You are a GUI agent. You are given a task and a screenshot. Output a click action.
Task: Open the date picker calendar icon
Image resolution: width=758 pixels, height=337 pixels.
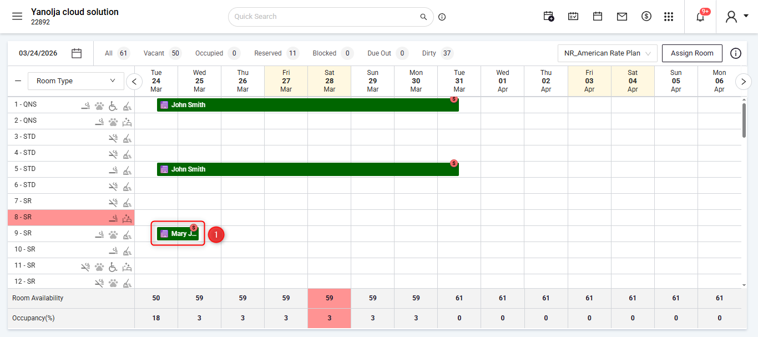(77, 53)
